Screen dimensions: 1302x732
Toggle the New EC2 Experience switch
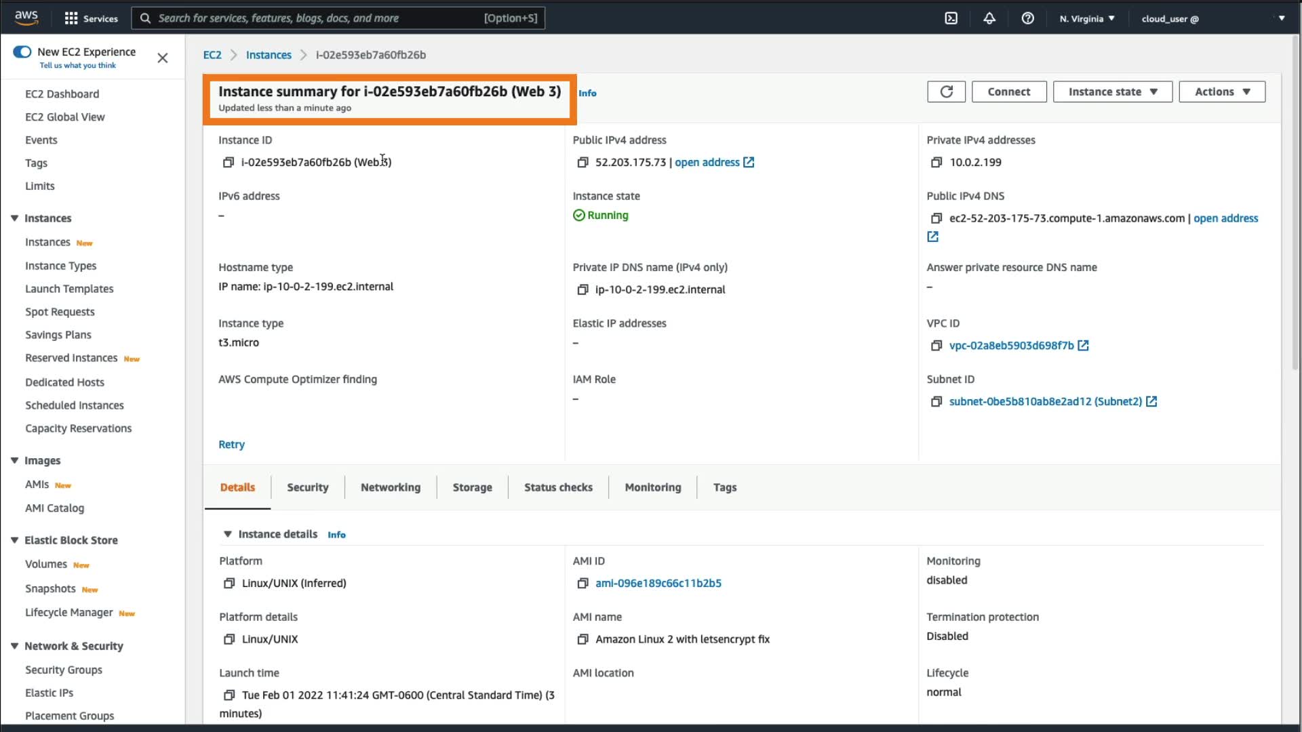[22, 52]
